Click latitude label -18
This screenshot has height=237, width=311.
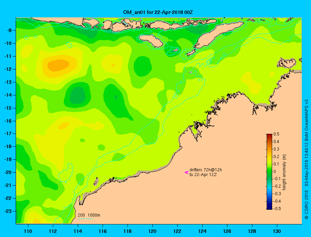(8, 147)
